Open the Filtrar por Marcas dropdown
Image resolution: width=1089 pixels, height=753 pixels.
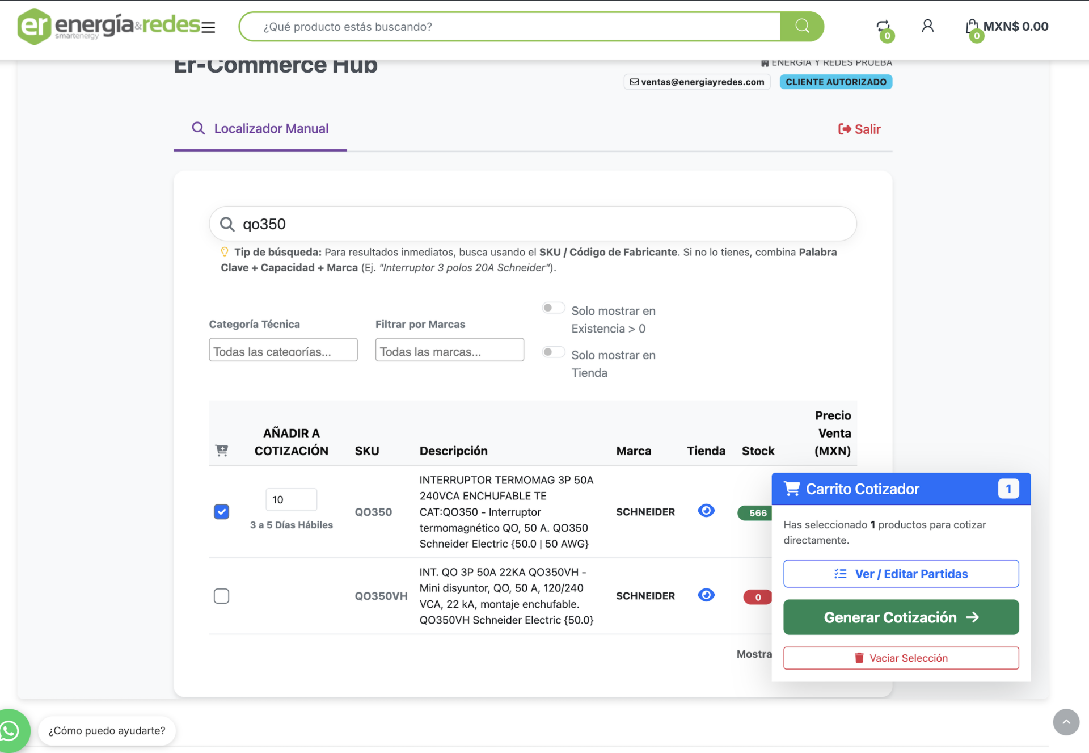click(450, 350)
